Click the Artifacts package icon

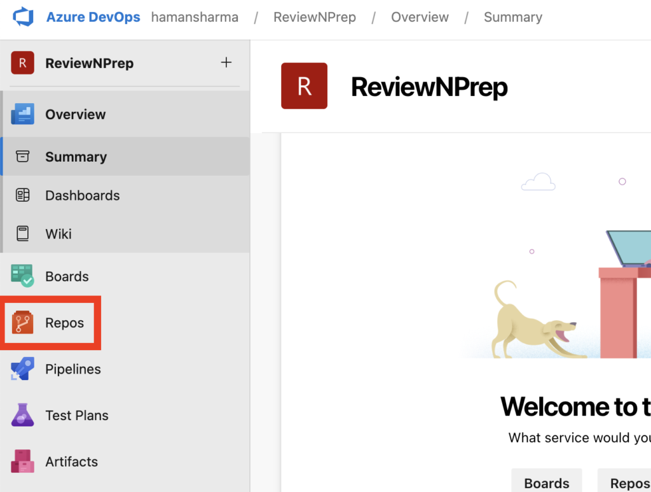(x=22, y=461)
